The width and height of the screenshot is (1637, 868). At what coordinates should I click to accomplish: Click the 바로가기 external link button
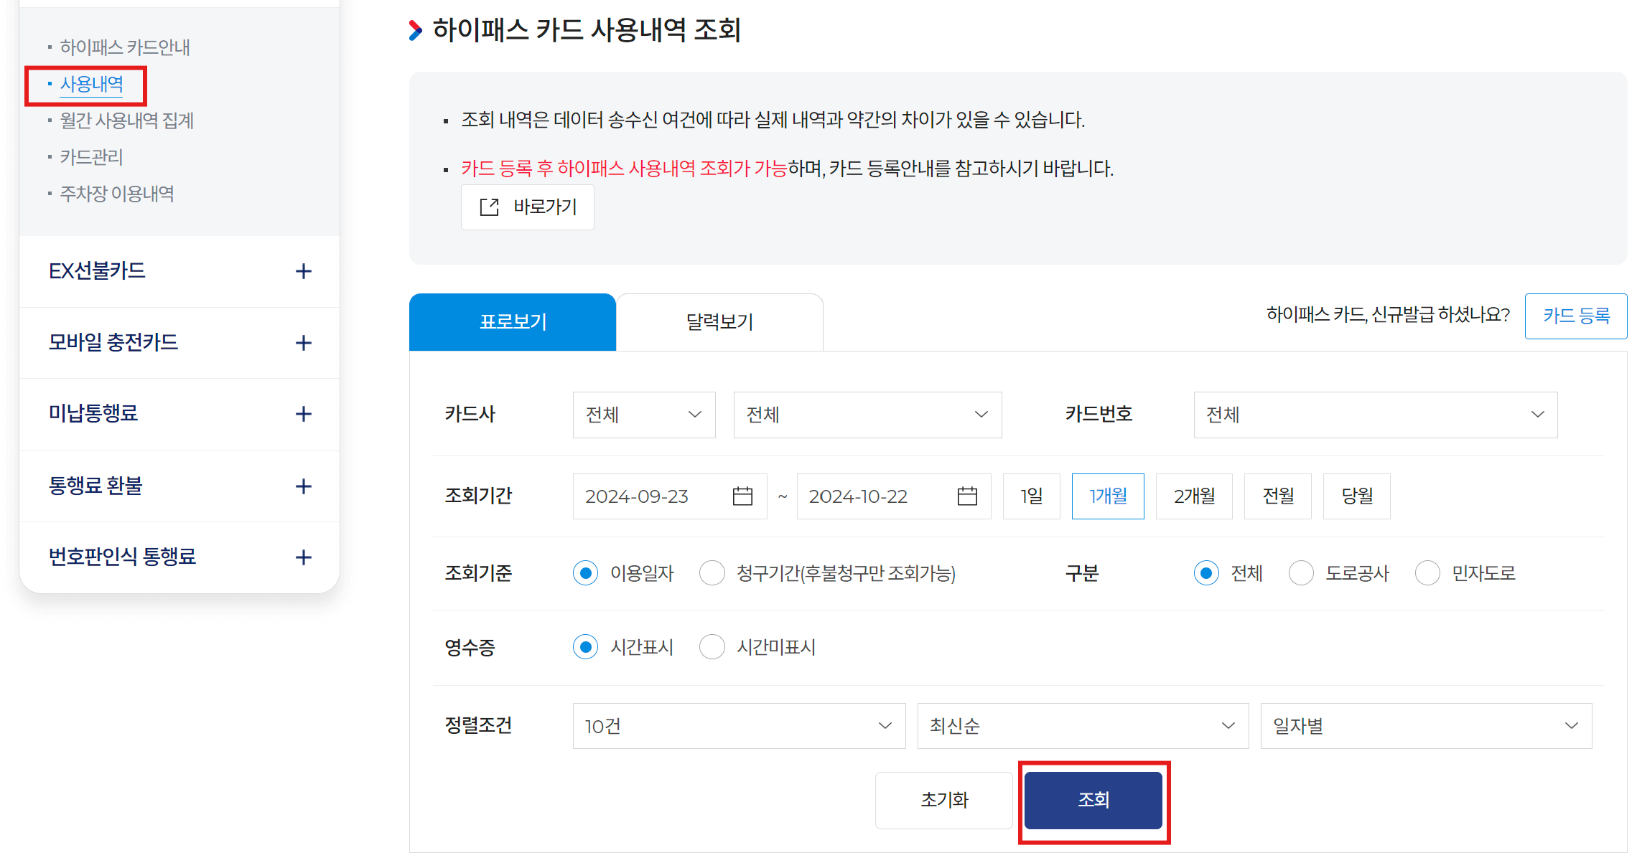click(527, 207)
